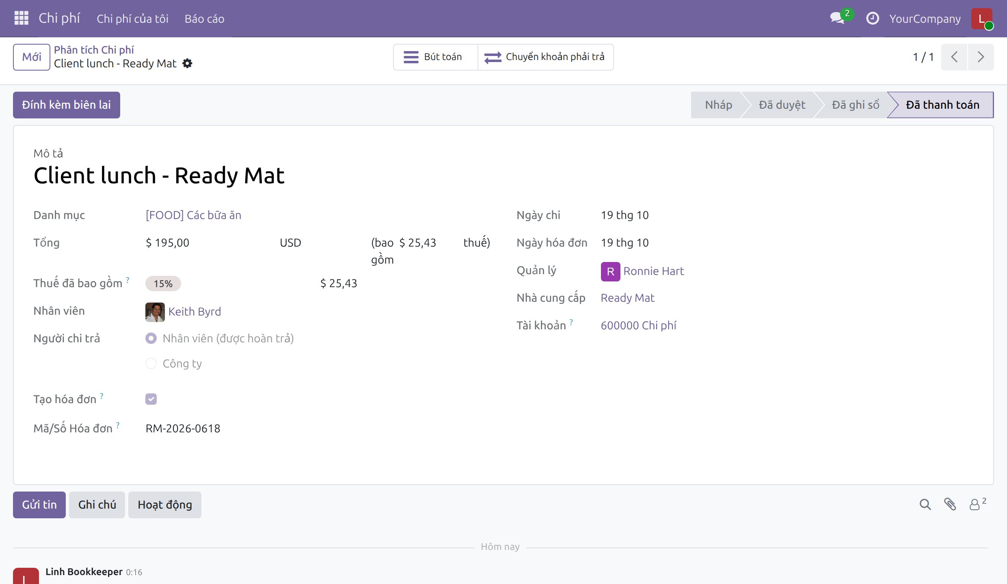1007x584 pixels.
Task: Open the YourCompany company switcher
Action: [x=925, y=19]
